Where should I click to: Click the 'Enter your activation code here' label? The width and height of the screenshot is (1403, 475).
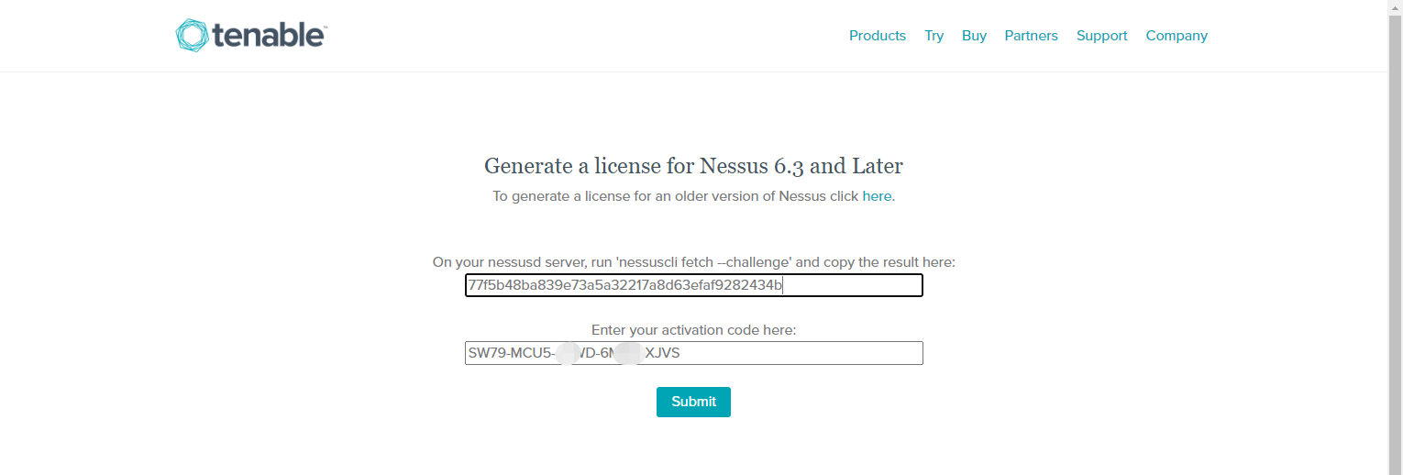(x=693, y=330)
